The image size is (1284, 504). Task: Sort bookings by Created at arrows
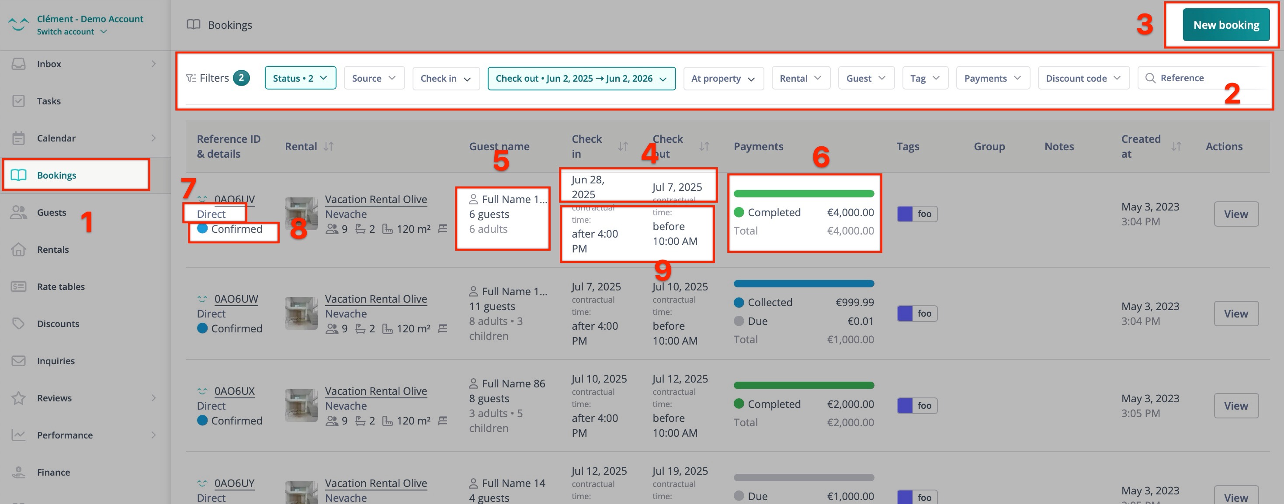pos(1176,146)
